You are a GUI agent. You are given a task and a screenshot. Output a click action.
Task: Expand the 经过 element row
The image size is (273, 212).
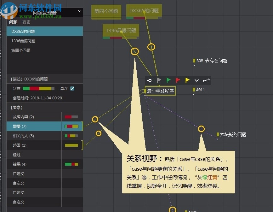[44, 155]
